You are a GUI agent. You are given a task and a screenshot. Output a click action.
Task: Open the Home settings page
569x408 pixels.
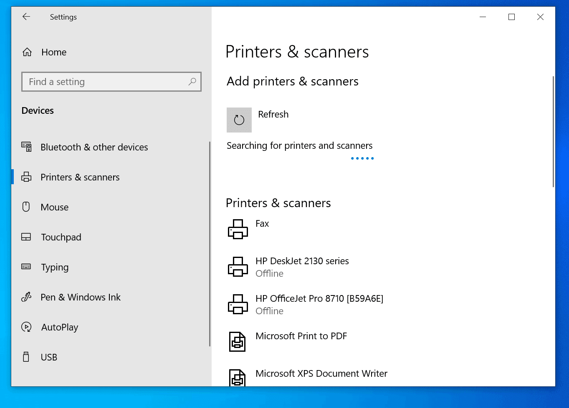click(53, 52)
